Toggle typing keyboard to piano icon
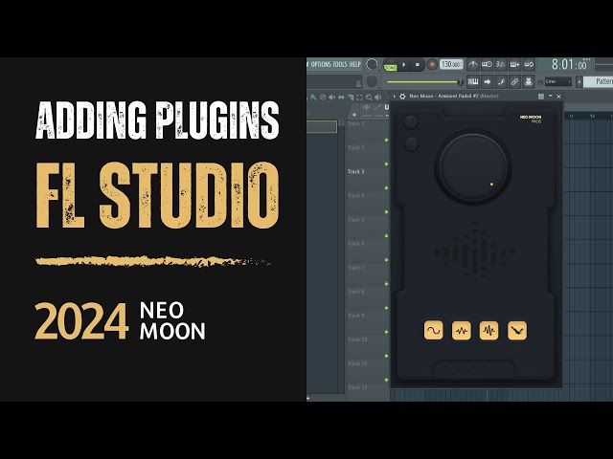The height and width of the screenshot is (459, 613). click(473, 81)
